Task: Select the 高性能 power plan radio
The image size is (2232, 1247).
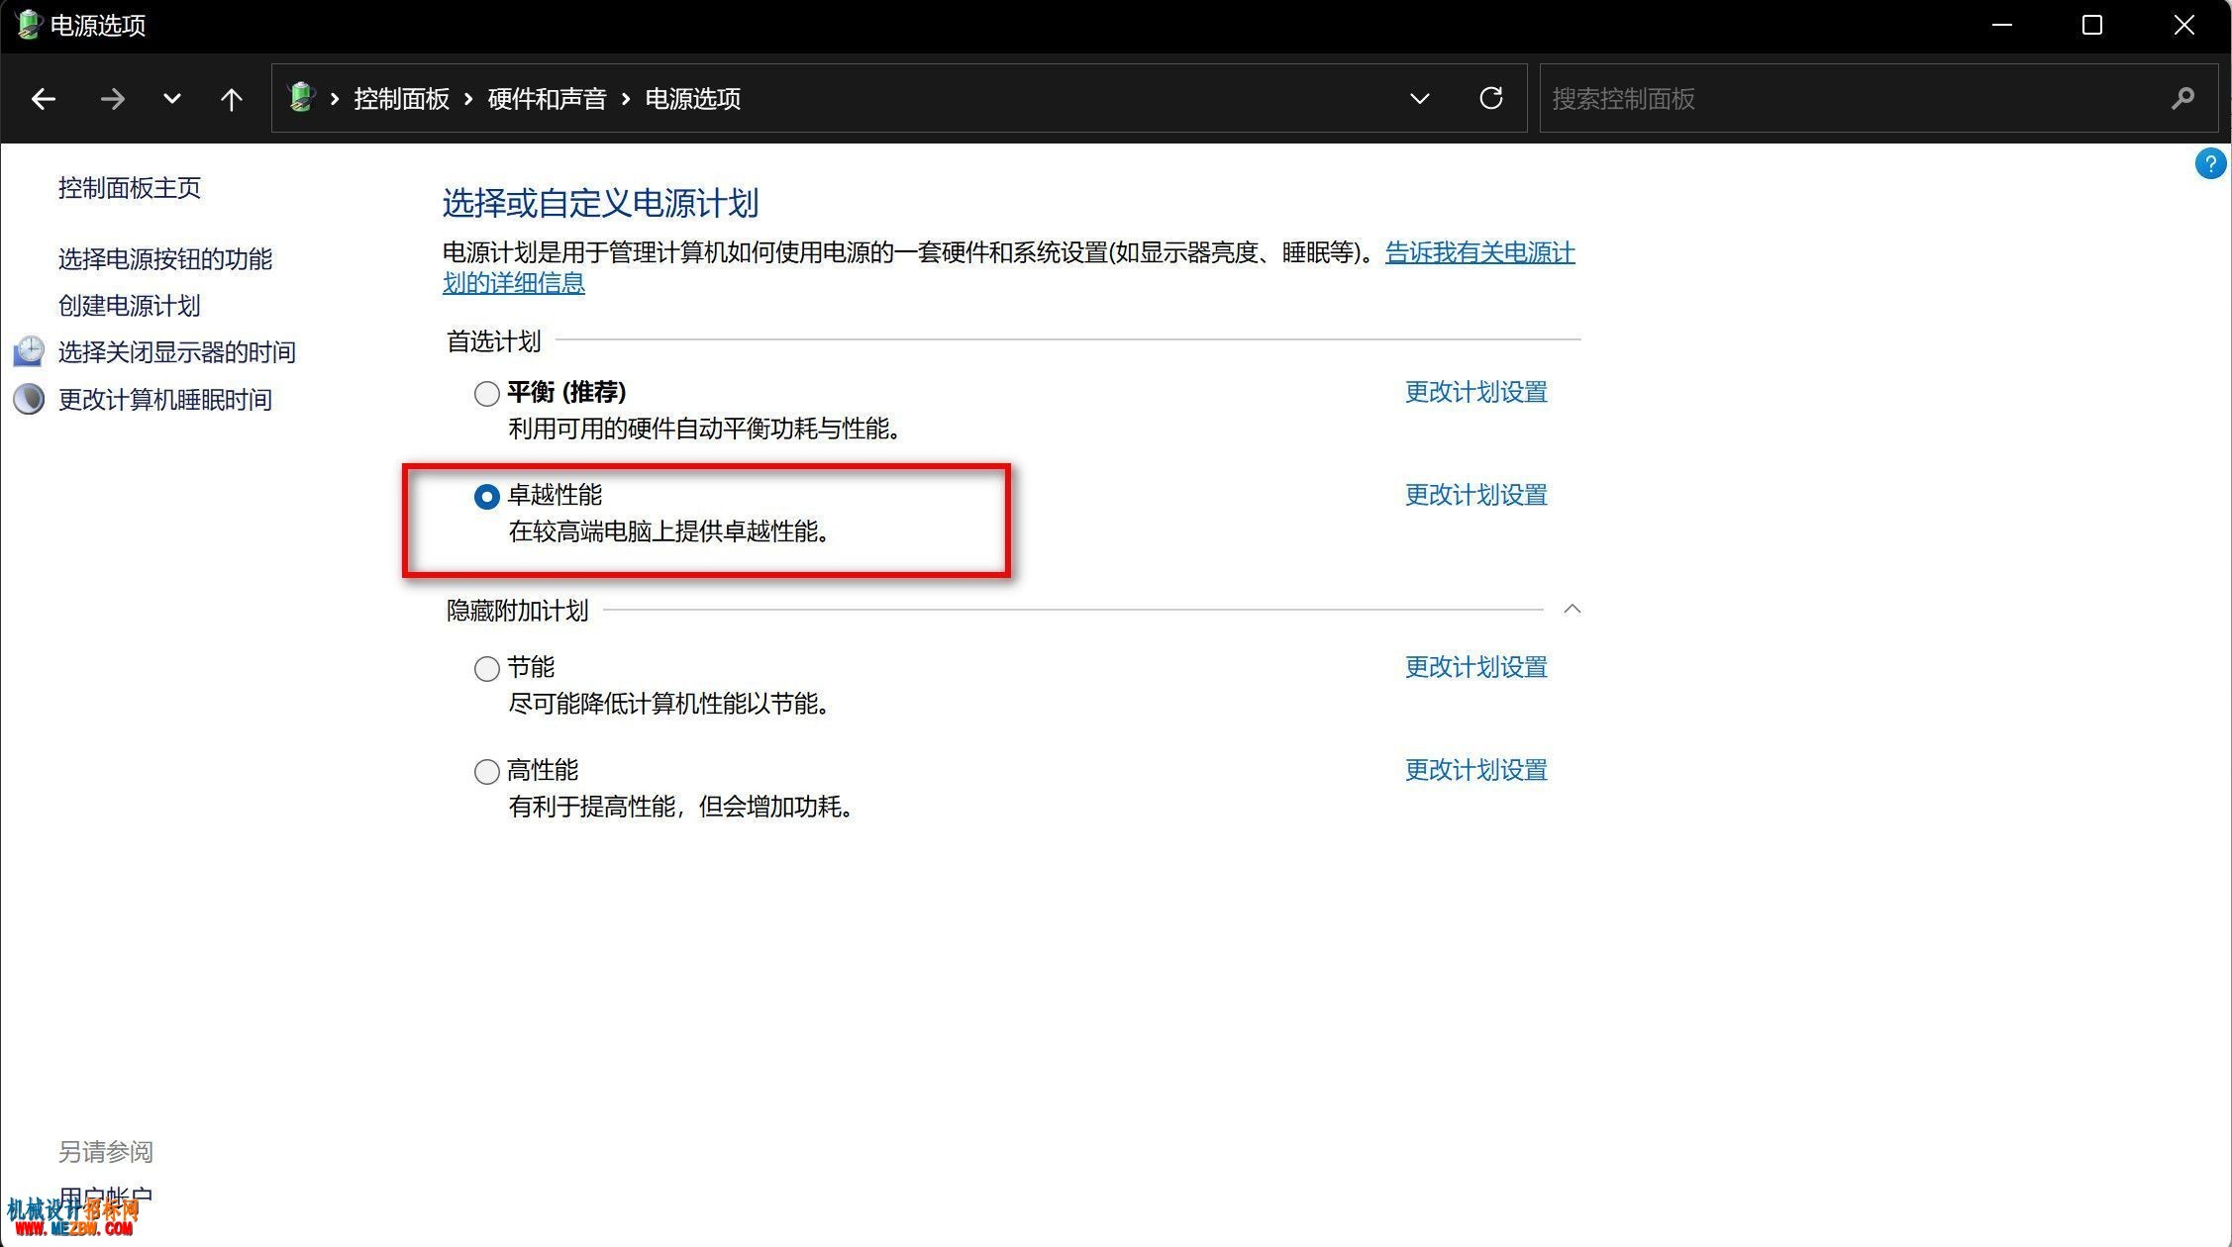Action: click(486, 772)
